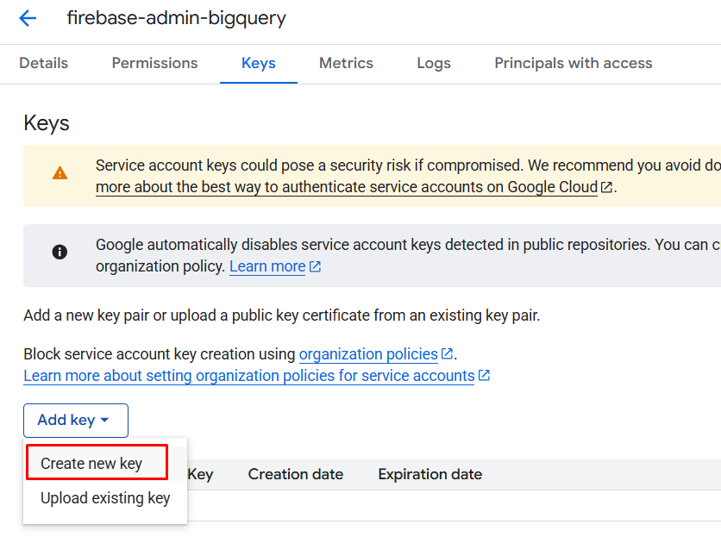Click the Key column header
This screenshot has height=537, width=721.
click(x=200, y=474)
